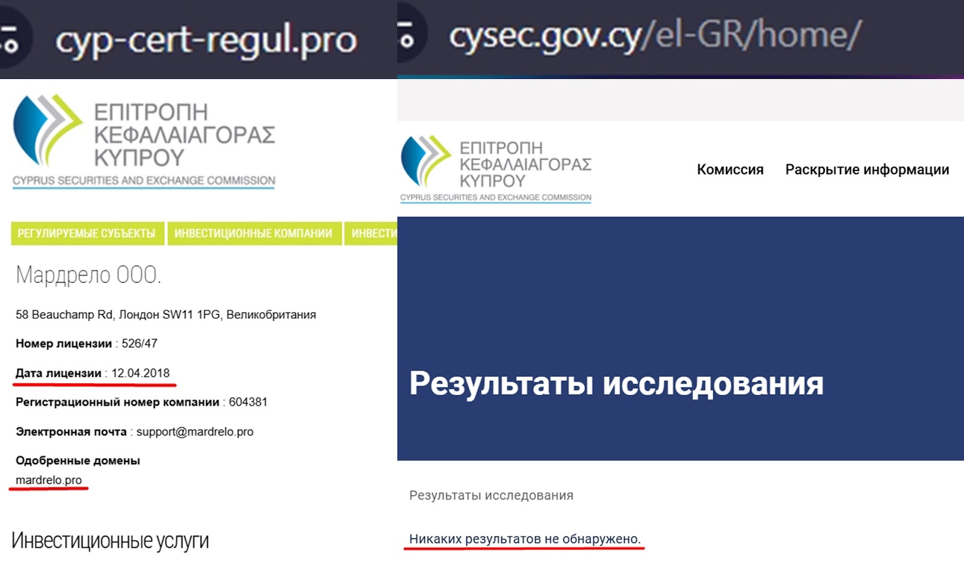Open the Раскрытие информации menu item

pyautogui.click(x=867, y=170)
